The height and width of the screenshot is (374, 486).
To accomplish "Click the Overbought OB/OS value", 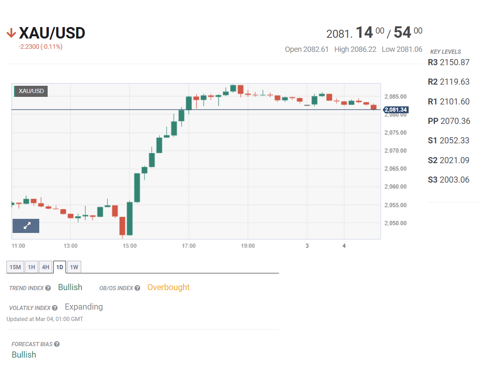I will pyautogui.click(x=168, y=287).
